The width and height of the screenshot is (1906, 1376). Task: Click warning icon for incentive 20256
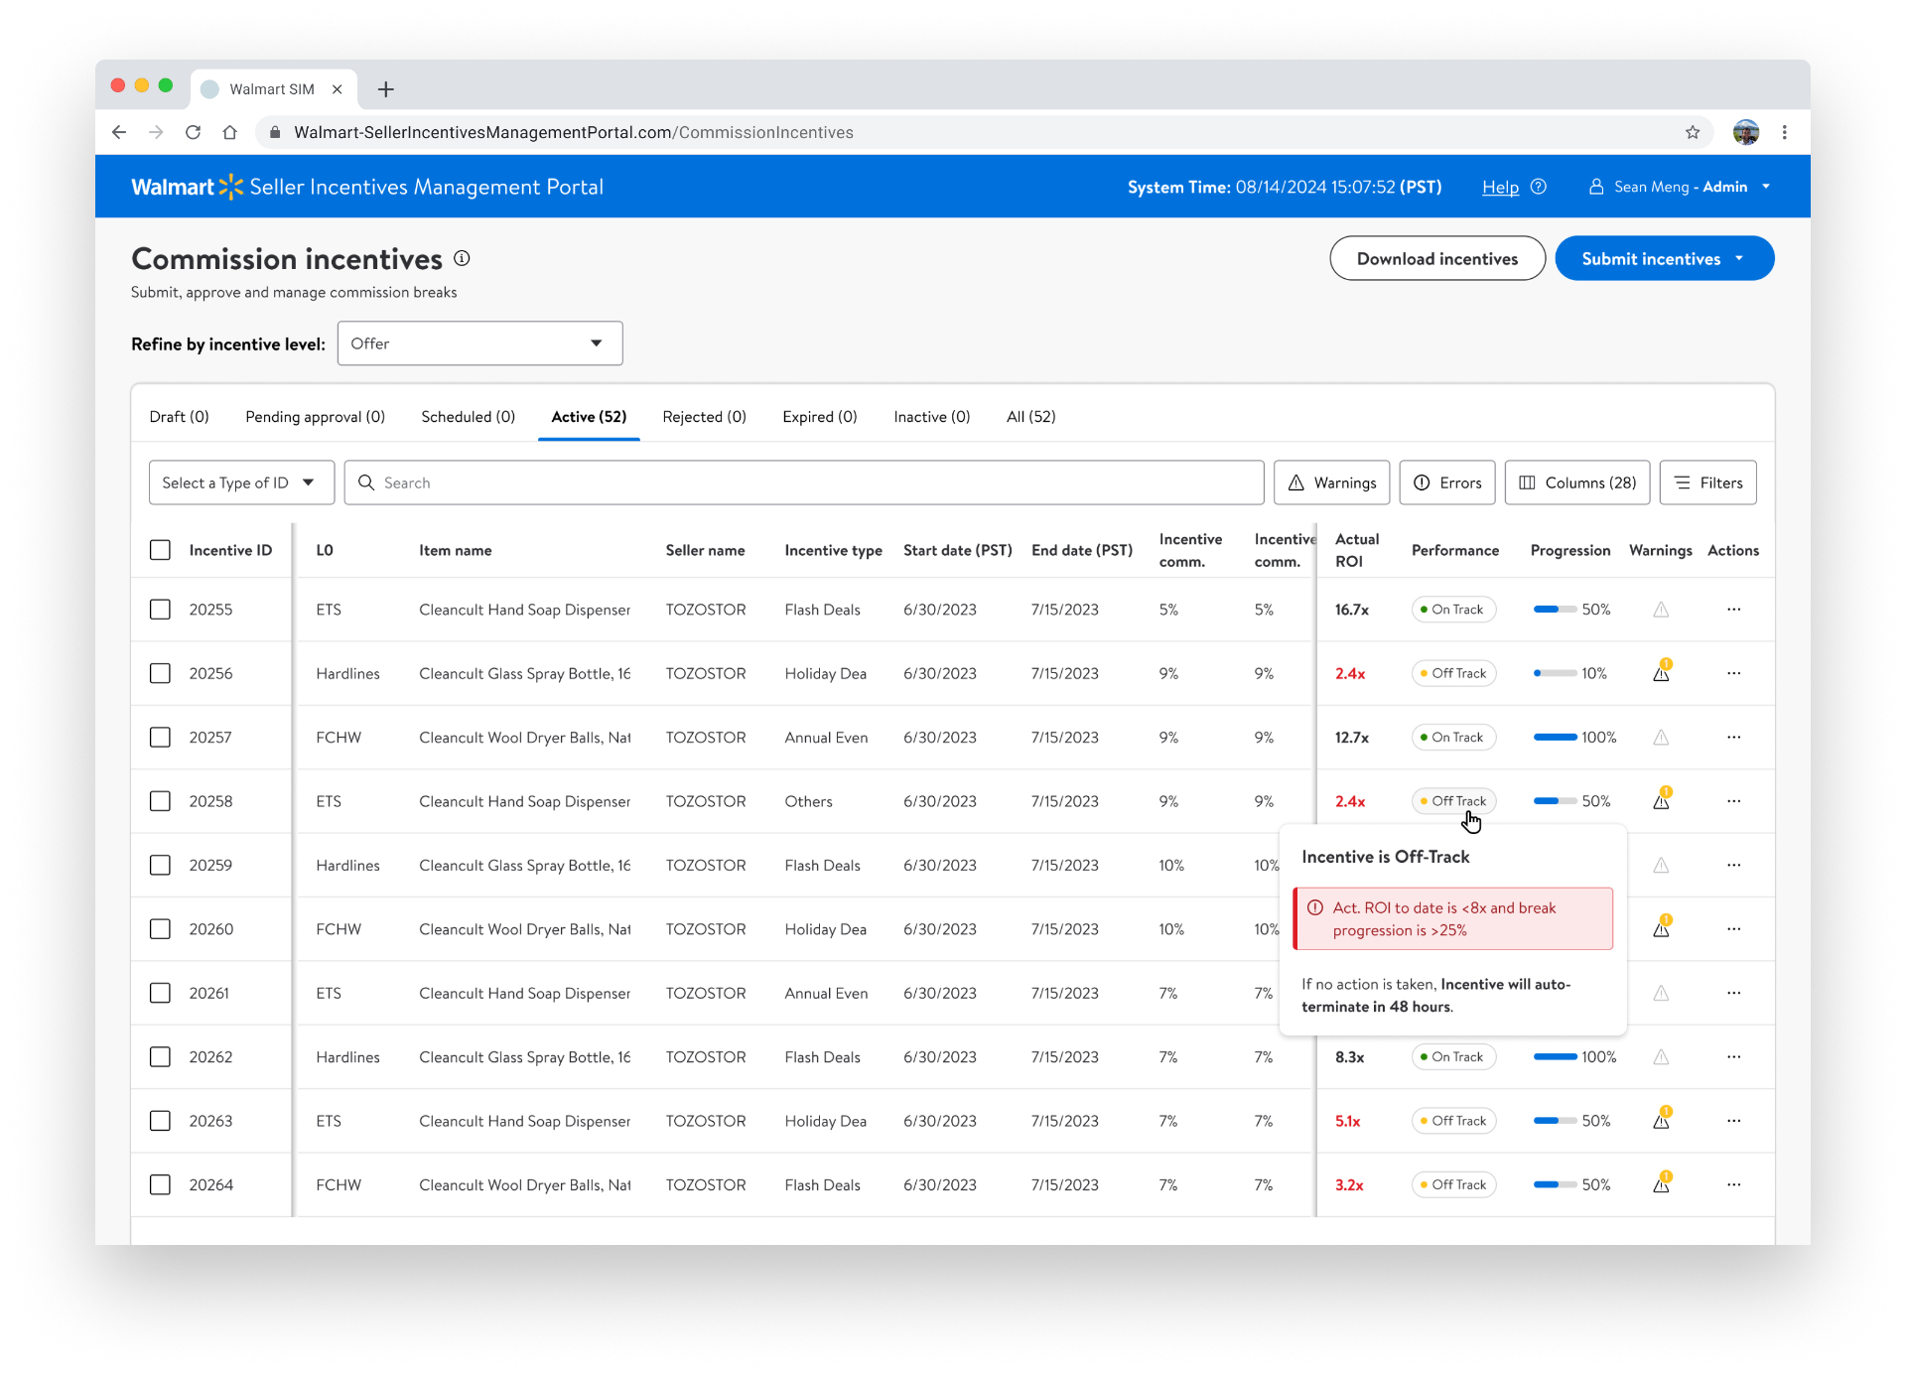tap(1662, 672)
